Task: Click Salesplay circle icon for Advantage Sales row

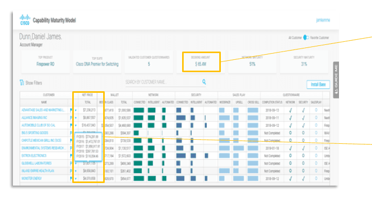Action: click(x=316, y=110)
